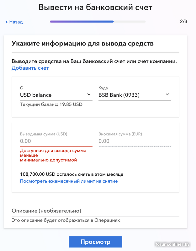Click the Укажите информацию для вывода средств heading
196x251 pixels.
click(x=82, y=44)
